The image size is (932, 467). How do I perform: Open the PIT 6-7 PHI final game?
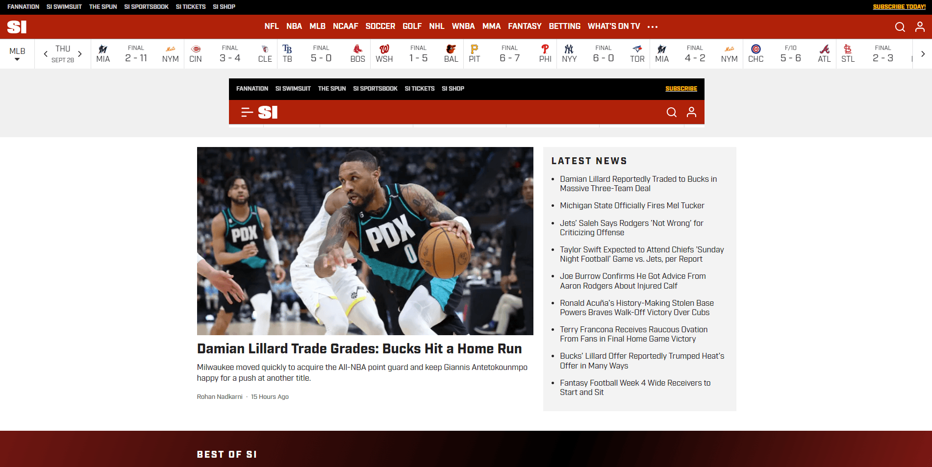click(510, 54)
